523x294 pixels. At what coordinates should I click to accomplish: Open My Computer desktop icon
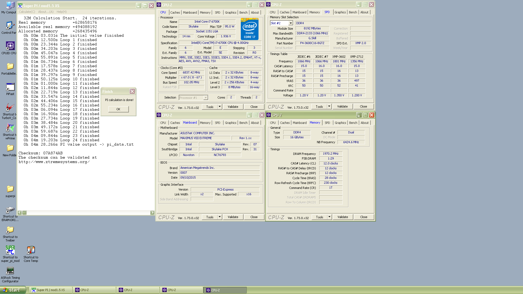(10, 7)
